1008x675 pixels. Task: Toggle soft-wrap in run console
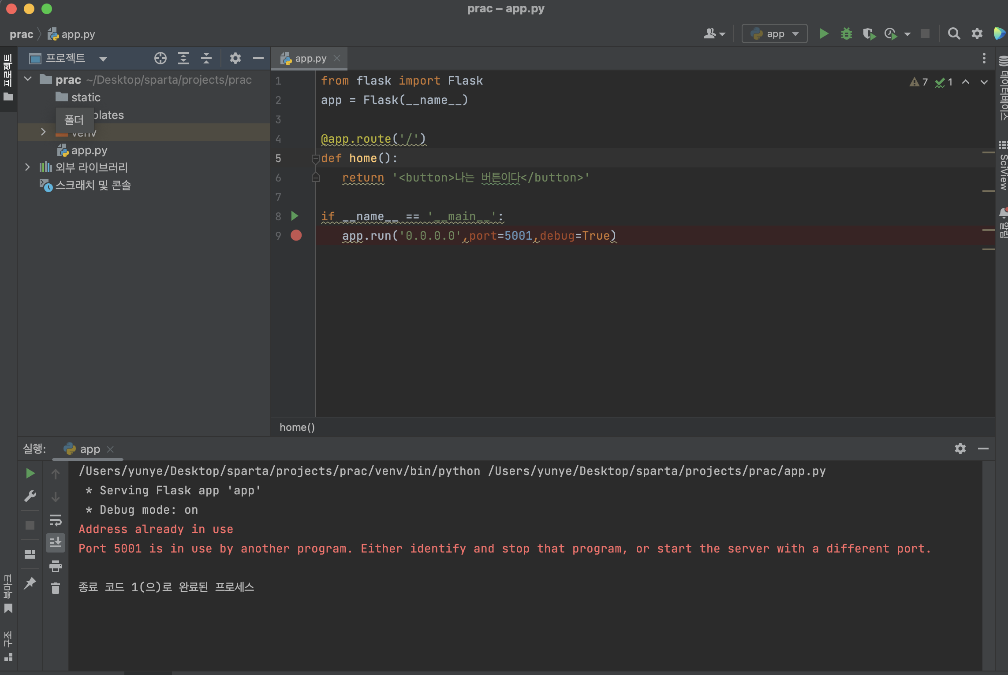pos(56,520)
